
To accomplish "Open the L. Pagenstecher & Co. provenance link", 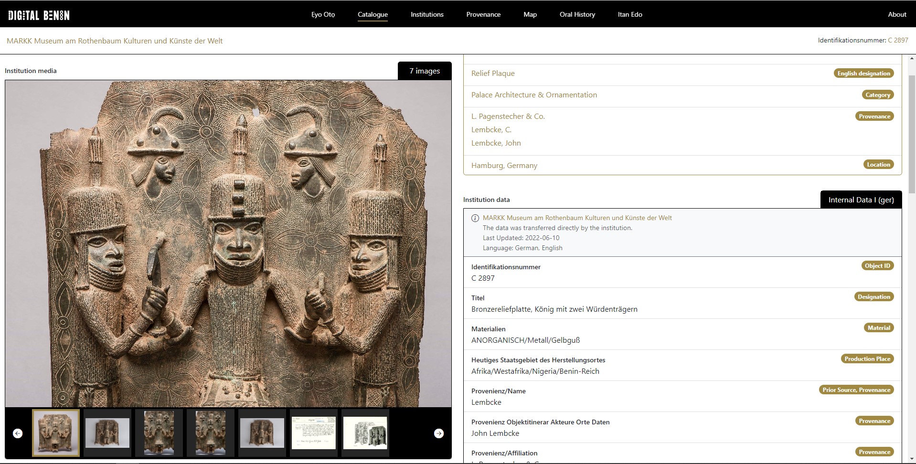I will click(508, 116).
